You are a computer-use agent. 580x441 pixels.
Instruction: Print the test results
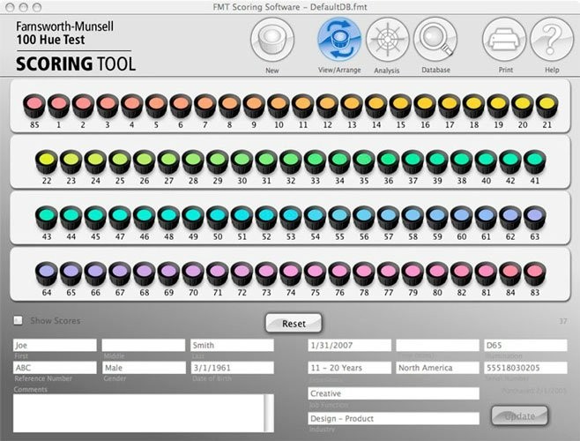coord(504,40)
